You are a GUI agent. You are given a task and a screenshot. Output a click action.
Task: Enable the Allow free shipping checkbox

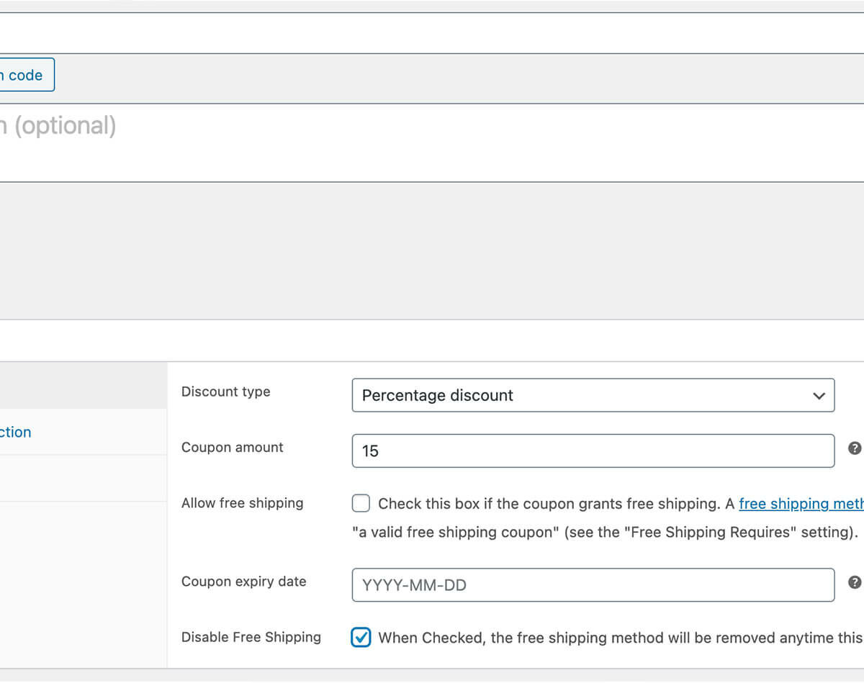[361, 503]
